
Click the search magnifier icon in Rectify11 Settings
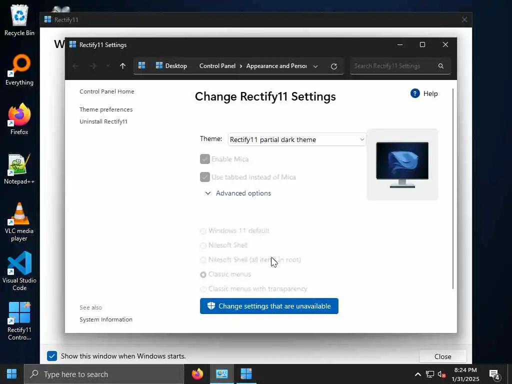(441, 66)
